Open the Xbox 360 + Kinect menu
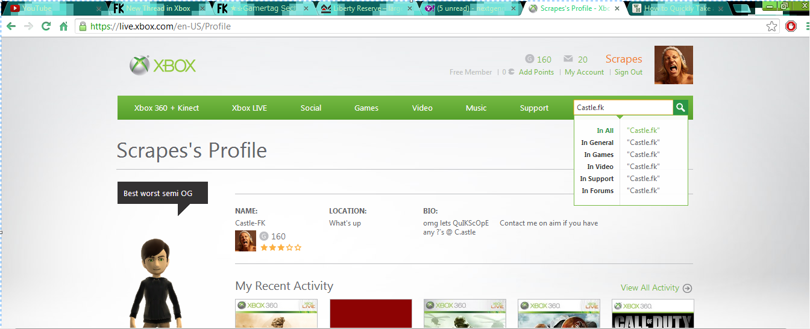 166,108
